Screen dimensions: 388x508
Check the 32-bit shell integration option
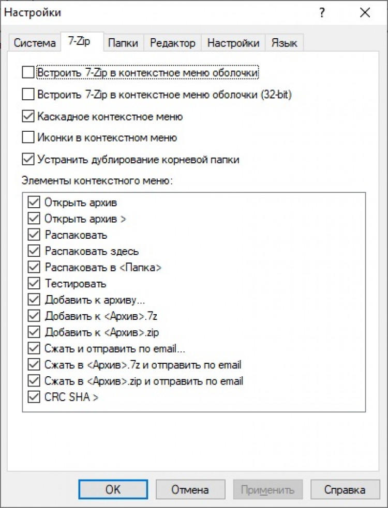pos(28,95)
